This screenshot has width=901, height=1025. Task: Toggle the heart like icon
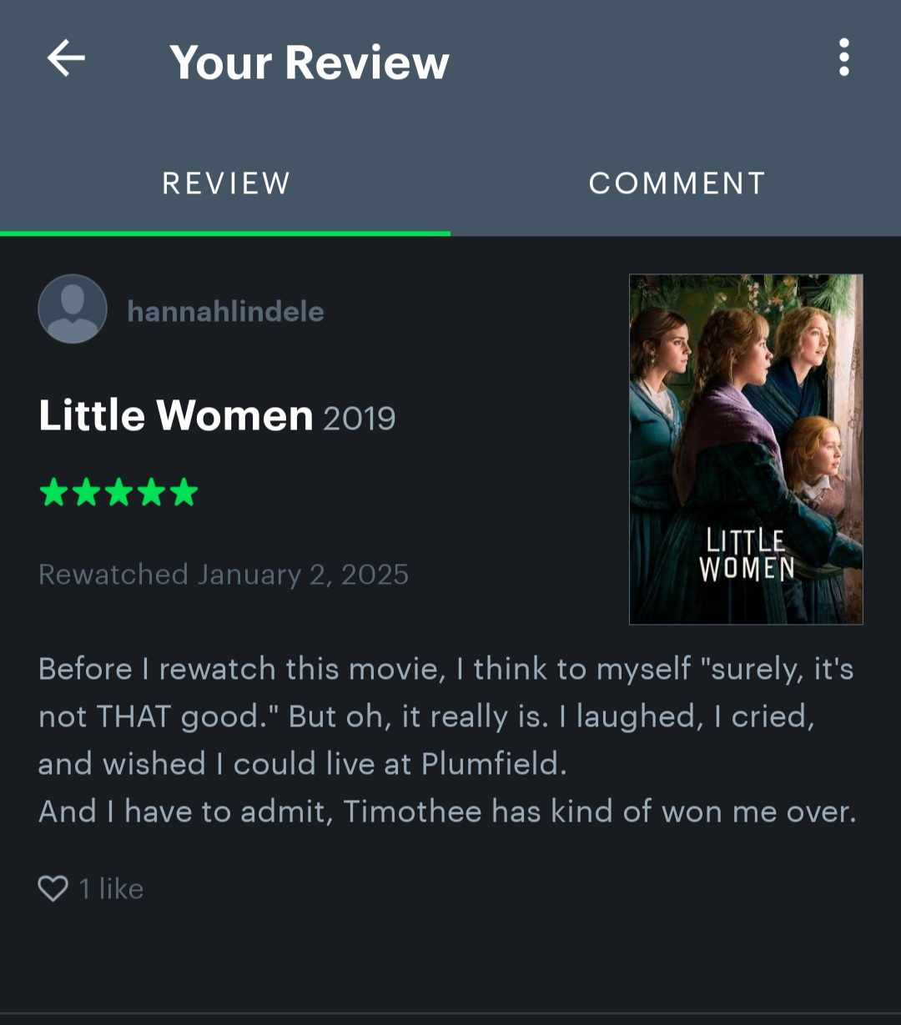tap(53, 888)
